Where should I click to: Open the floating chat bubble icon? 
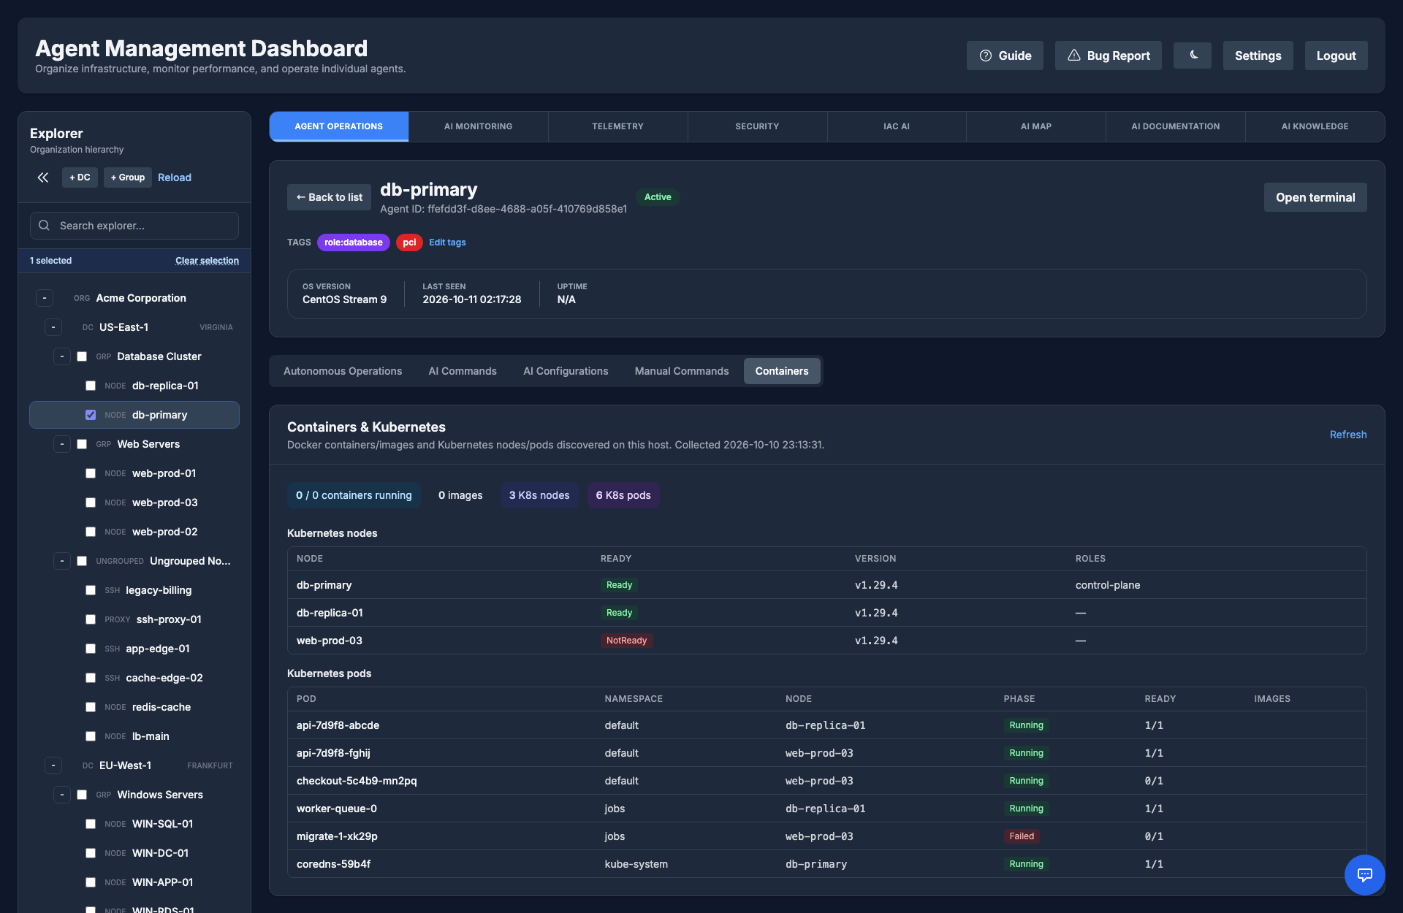pos(1364,874)
